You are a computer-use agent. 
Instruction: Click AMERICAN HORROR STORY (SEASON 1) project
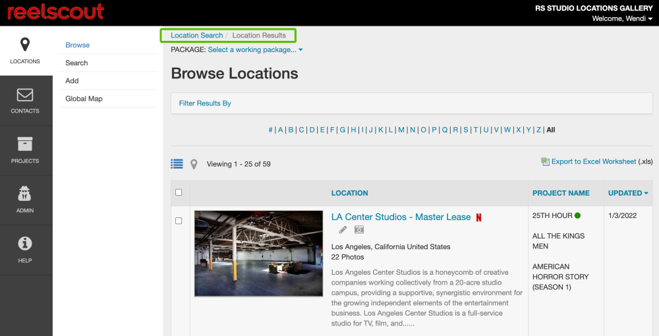(x=561, y=277)
